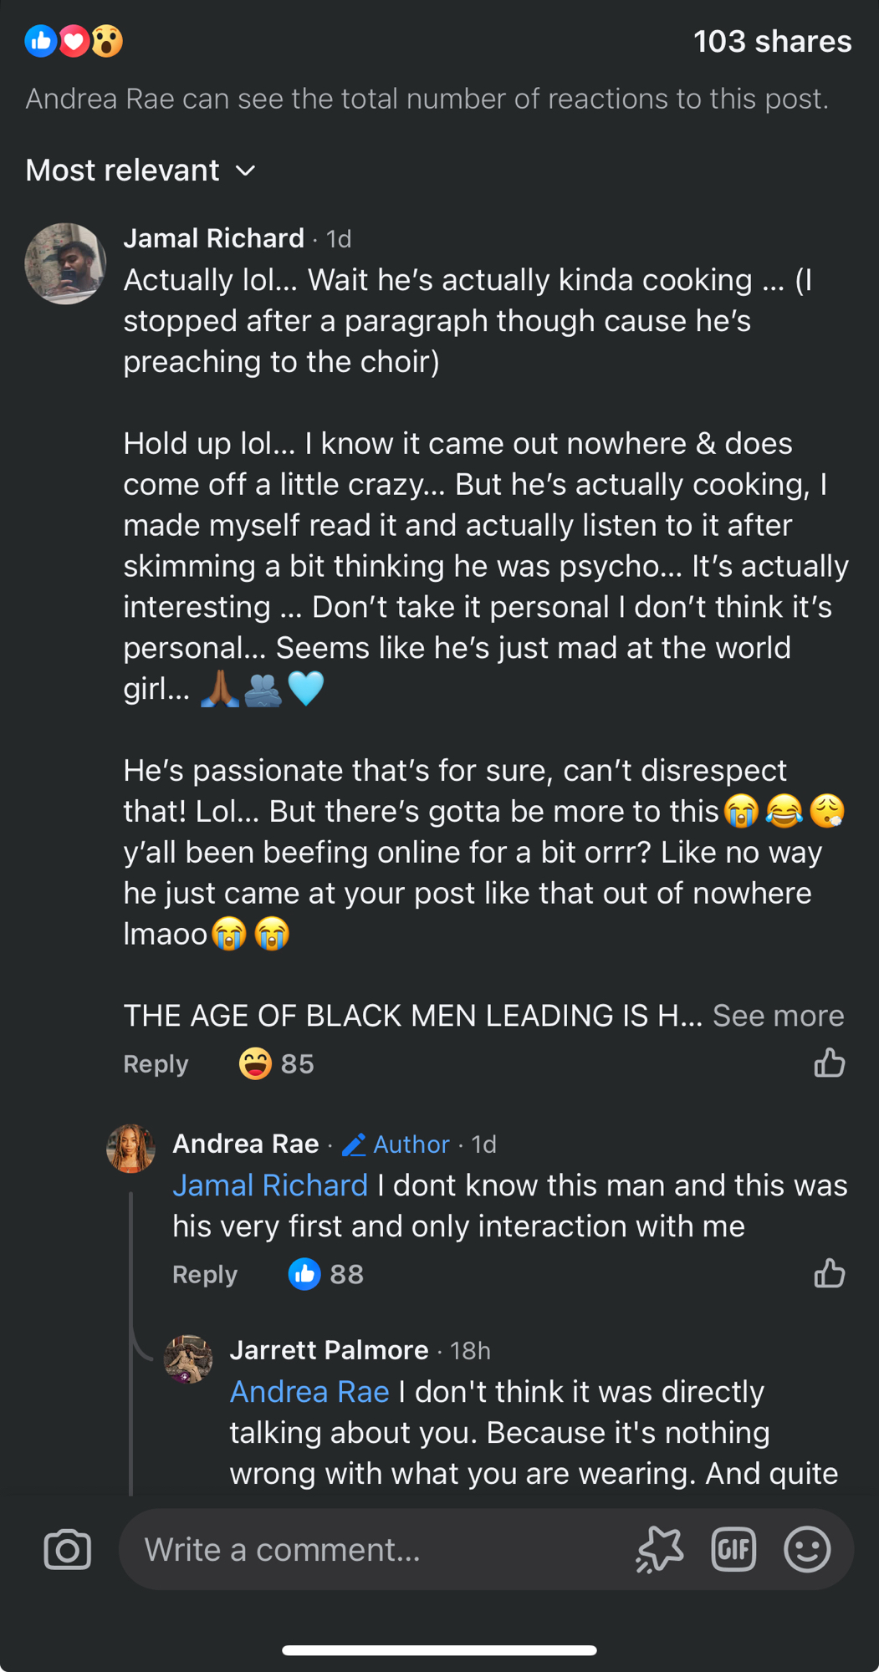Viewport: 879px width, 1672px height.
Task: Open the emoji smiley picker
Action: click(806, 1550)
